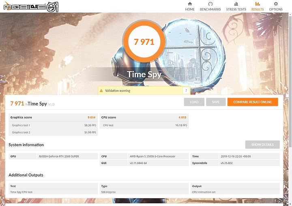Click the Time Spy banner title
292x206 pixels.
[144, 75]
